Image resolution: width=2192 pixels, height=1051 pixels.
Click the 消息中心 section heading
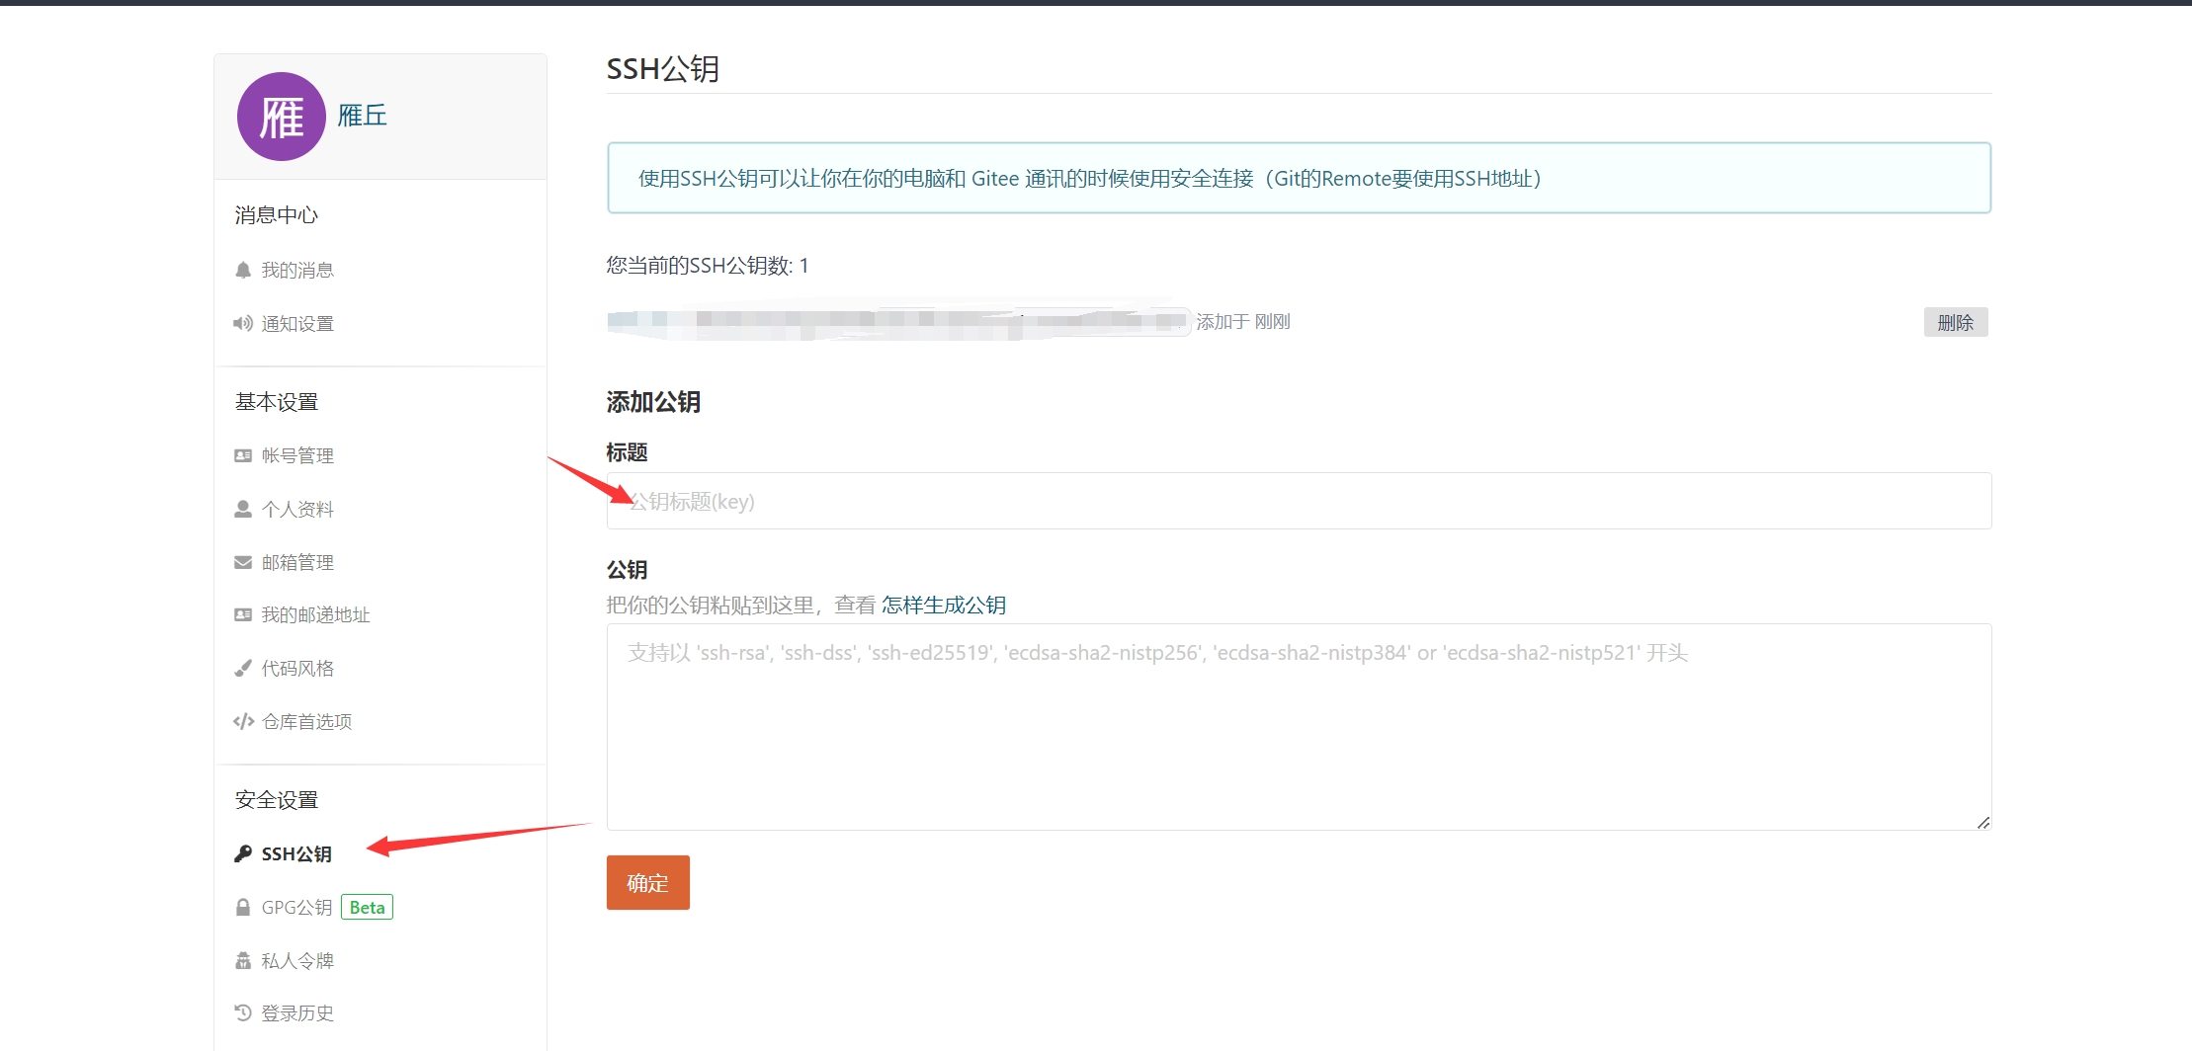point(277,214)
